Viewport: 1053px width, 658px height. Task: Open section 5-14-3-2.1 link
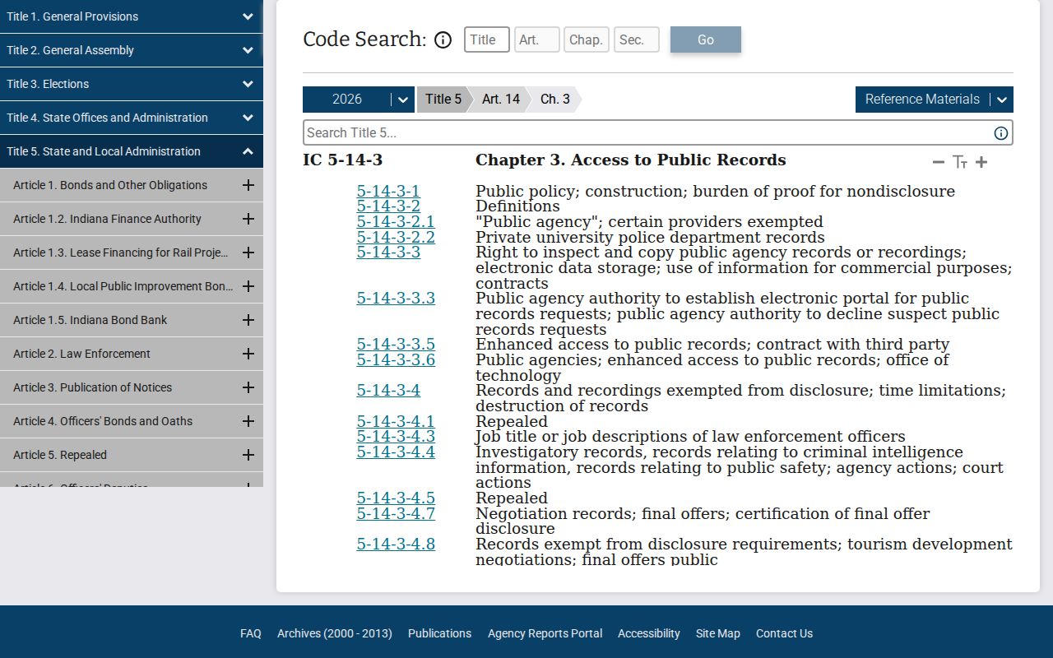click(396, 222)
